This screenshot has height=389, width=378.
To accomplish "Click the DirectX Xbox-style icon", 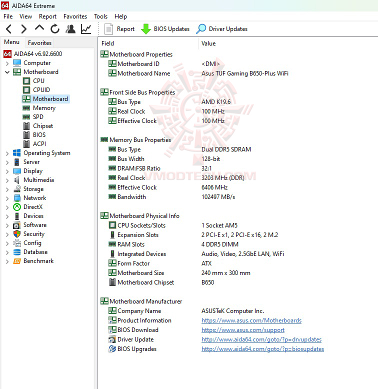I will (17, 207).
